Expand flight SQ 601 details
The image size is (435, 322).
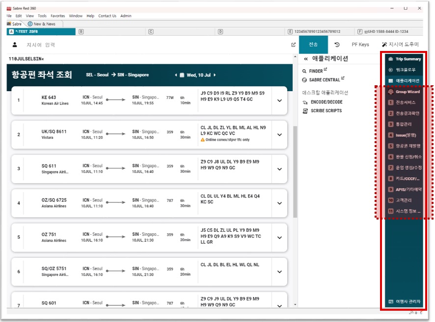click(x=280, y=305)
